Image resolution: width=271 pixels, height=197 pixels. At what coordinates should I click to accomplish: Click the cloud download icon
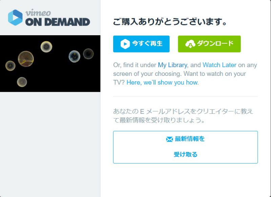(190, 44)
